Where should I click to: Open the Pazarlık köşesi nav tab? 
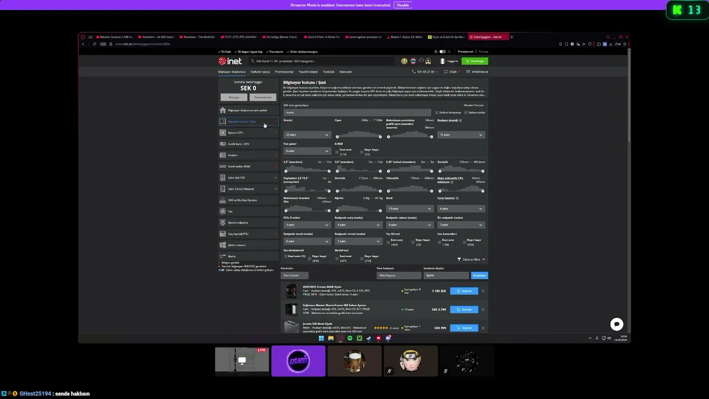pyautogui.click(x=309, y=71)
